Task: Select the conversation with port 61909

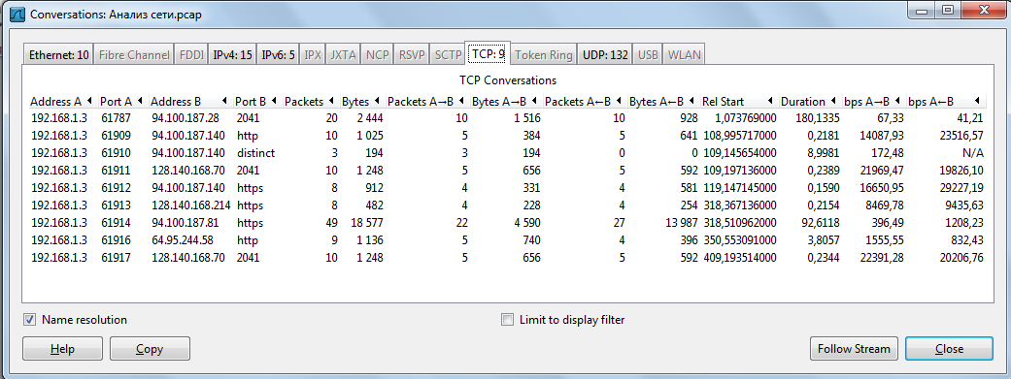Action: [x=507, y=136]
